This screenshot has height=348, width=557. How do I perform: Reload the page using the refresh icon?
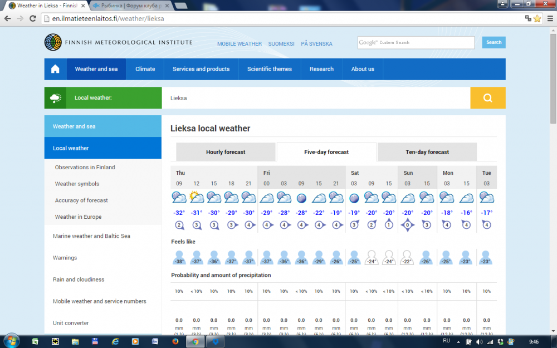tap(33, 18)
